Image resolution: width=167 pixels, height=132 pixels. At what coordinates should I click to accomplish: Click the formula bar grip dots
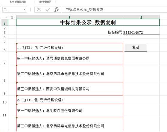tap(31, 10)
